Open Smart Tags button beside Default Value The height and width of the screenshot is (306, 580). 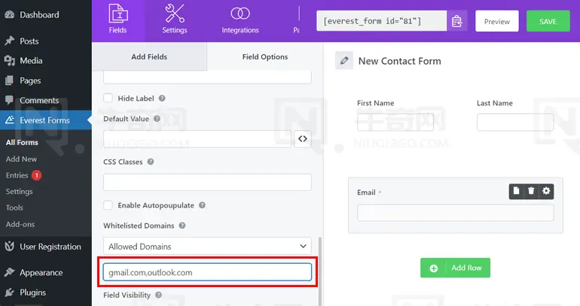(303, 139)
